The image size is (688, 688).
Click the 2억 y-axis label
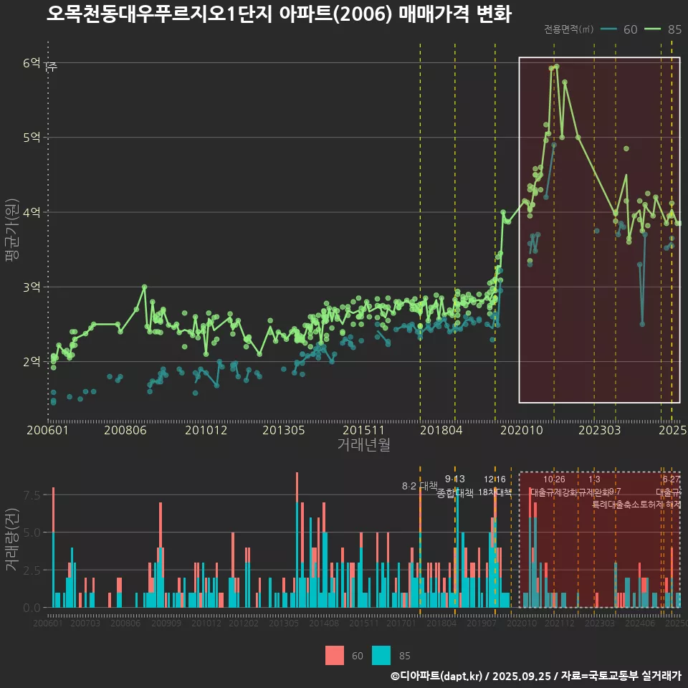(32, 361)
